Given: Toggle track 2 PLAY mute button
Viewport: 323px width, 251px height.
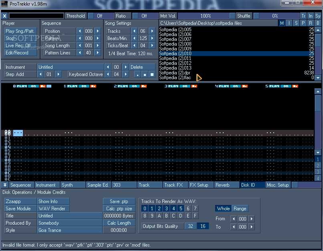Looking at the screenshot, I should coord(123,86).
